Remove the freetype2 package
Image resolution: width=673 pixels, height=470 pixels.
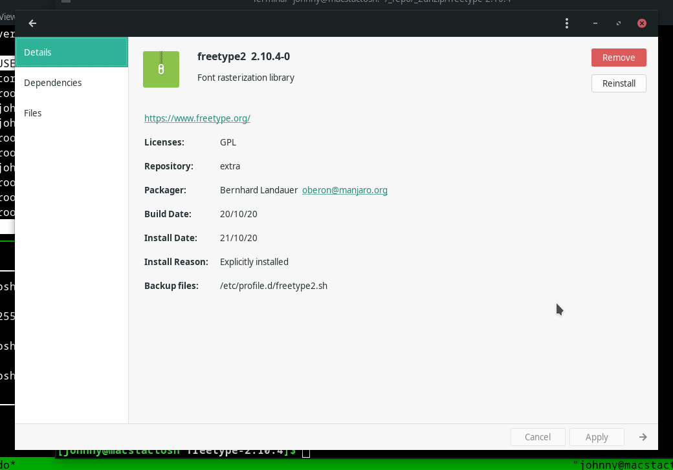tap(619, 58)
